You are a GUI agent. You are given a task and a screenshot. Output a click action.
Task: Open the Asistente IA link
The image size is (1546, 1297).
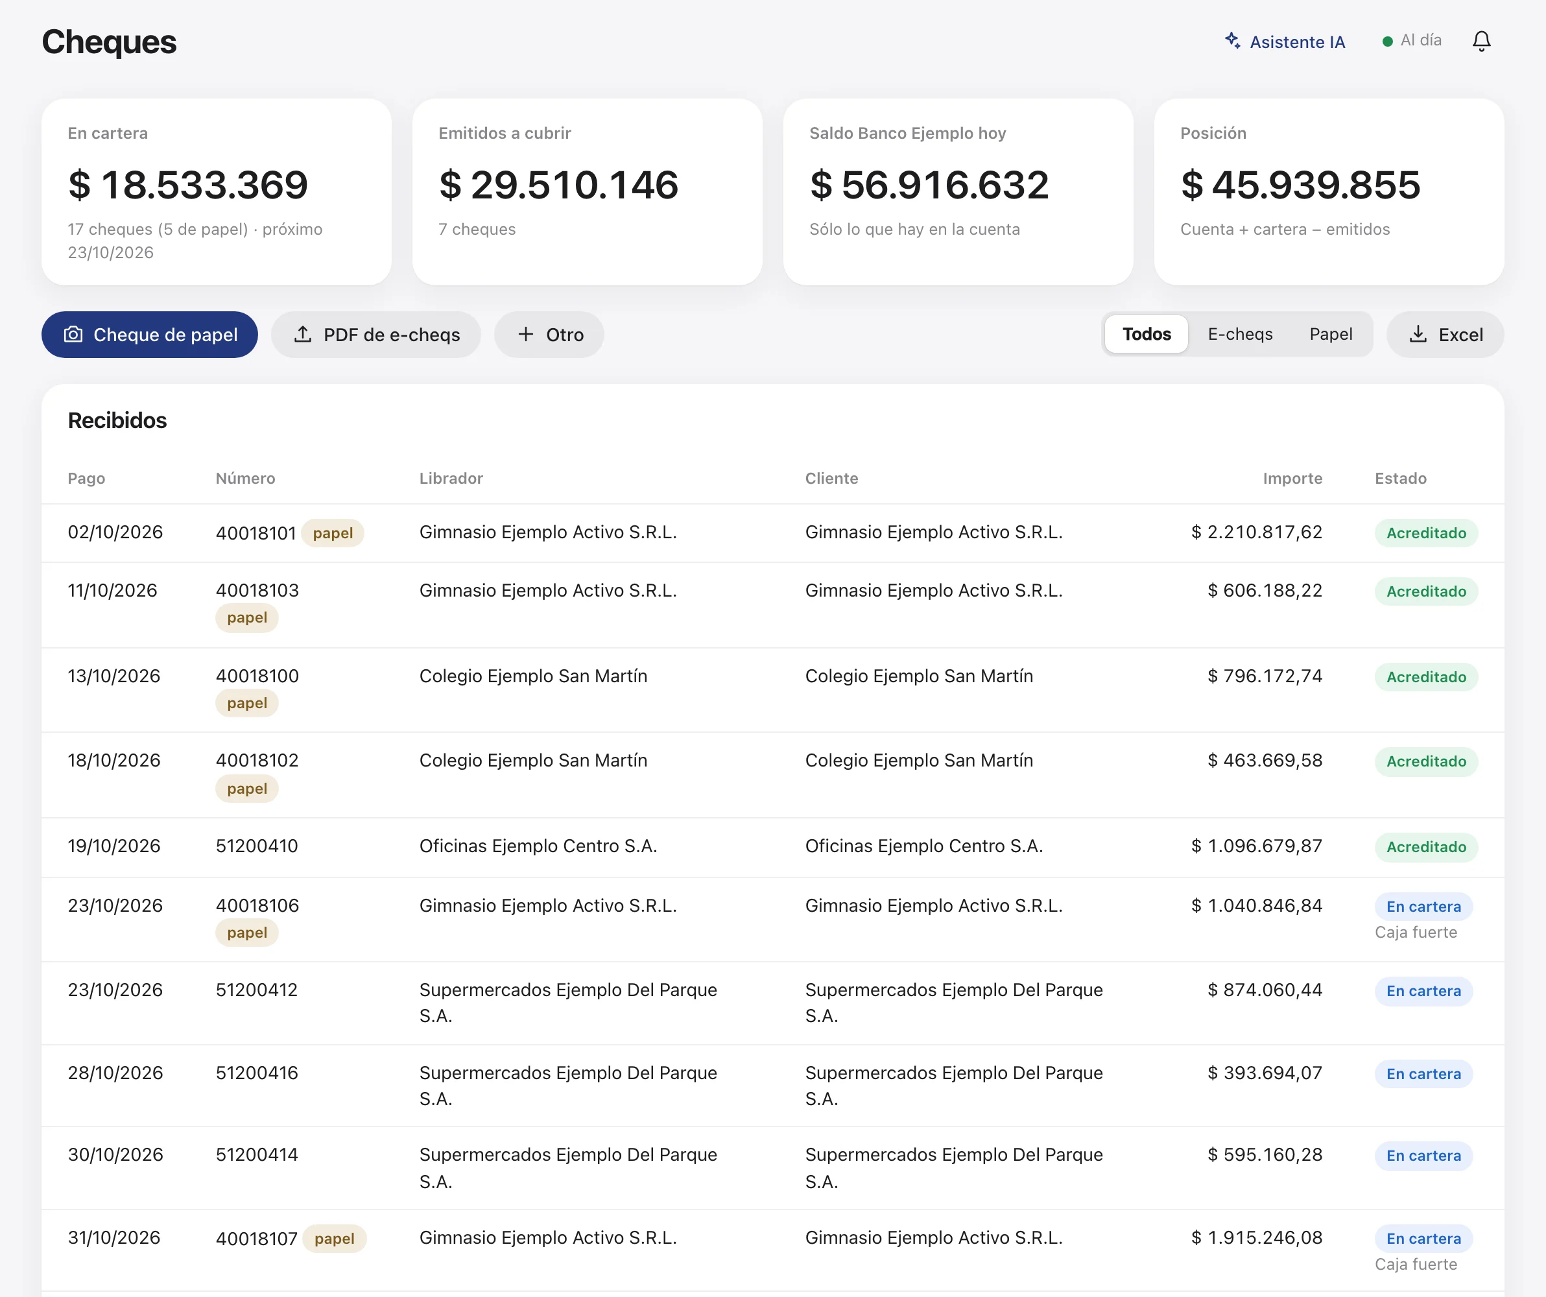point(1285,42)
